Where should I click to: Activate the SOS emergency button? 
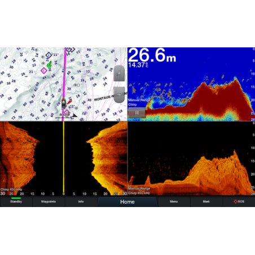coord(239,201)
